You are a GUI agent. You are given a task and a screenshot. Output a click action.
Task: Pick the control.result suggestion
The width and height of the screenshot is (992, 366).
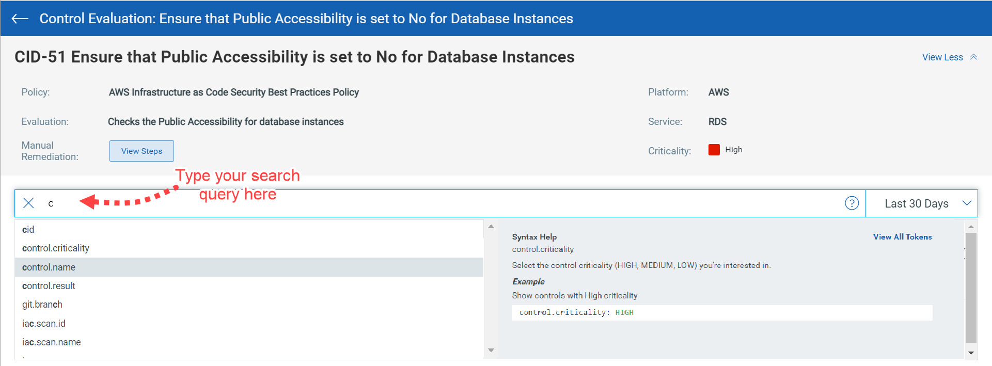(x=249, y=286)
